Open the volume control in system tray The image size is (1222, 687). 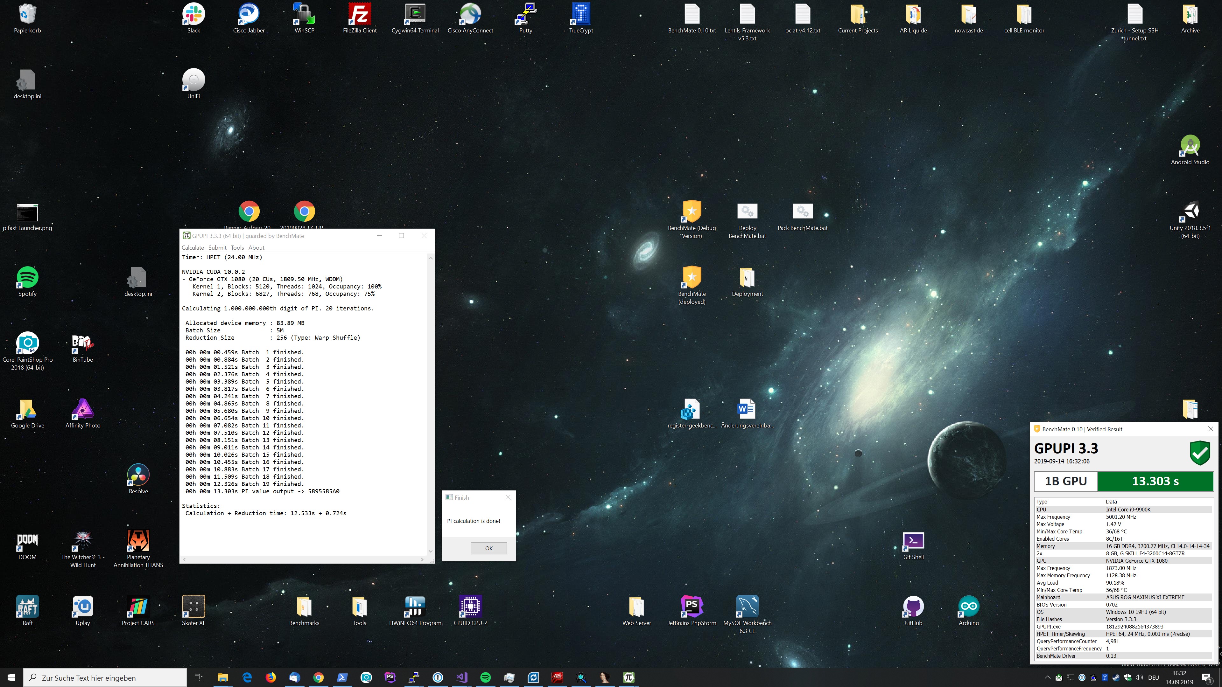pyautogui.click(x=1139, y=677)
